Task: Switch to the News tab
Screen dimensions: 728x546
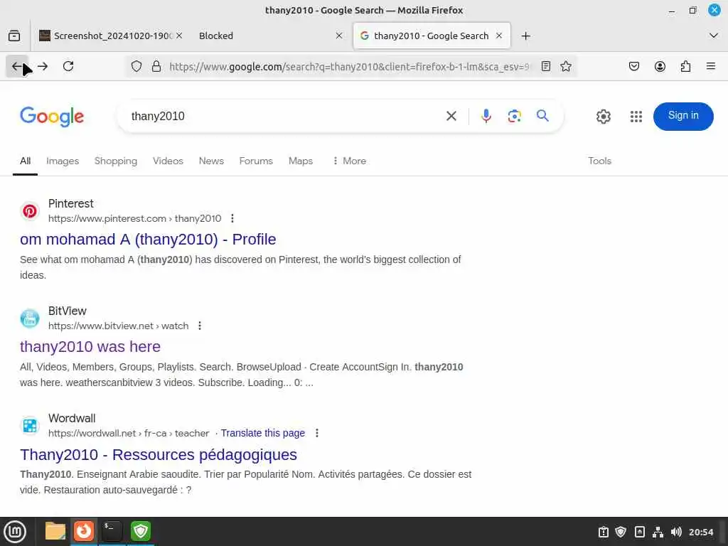Action: pos(211,161)
